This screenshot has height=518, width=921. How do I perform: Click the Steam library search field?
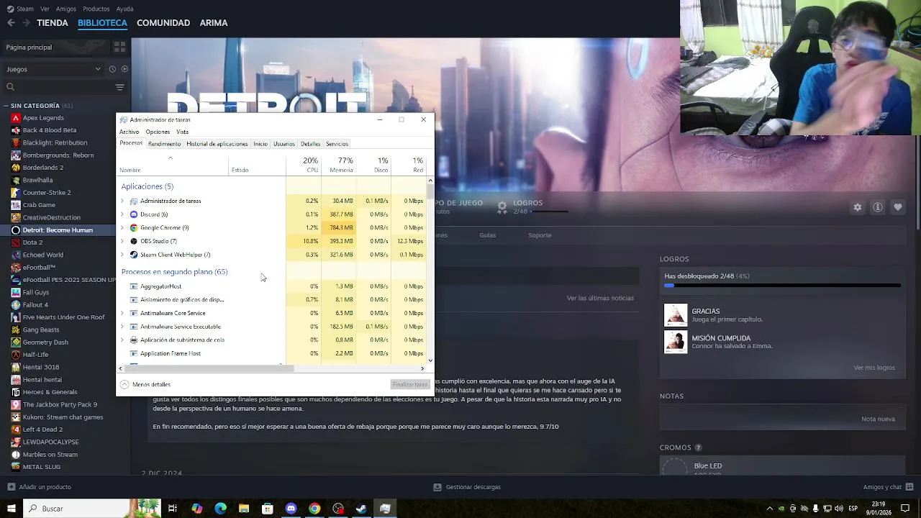click(x=58, y=87)
